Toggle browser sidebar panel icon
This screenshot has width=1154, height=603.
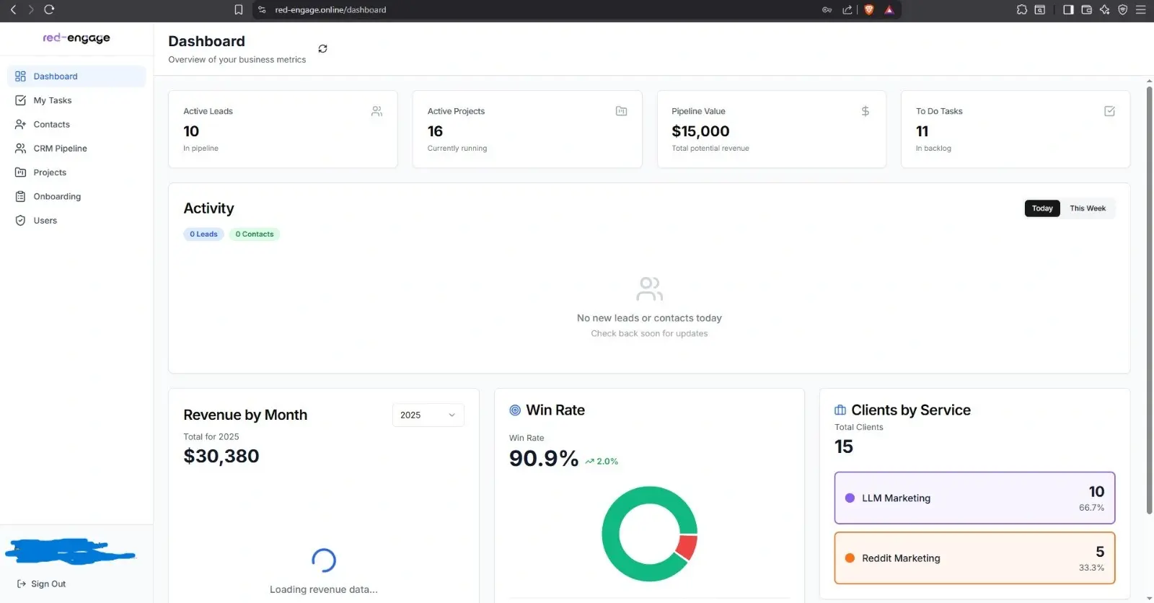pyautogui.click(x=1068, y=9)
